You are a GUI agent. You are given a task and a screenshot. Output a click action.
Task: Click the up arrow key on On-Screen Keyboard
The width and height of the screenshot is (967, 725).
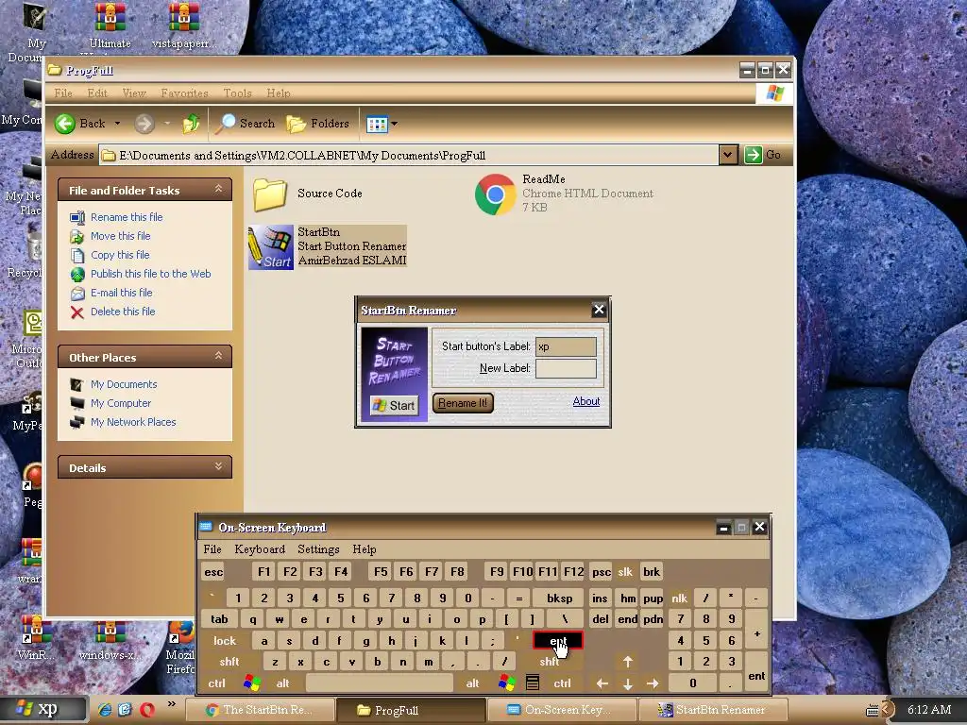coord(627,662)
